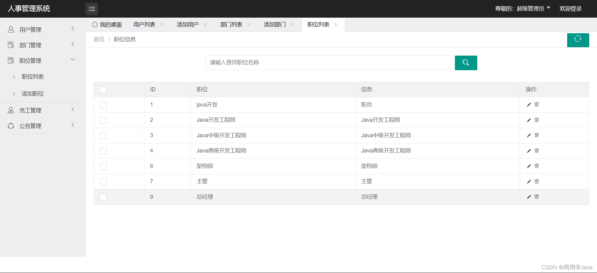The height and width of the screenshot is (273, 597).
Task: Close the 部门列表 tab
Action: point(249,25)
